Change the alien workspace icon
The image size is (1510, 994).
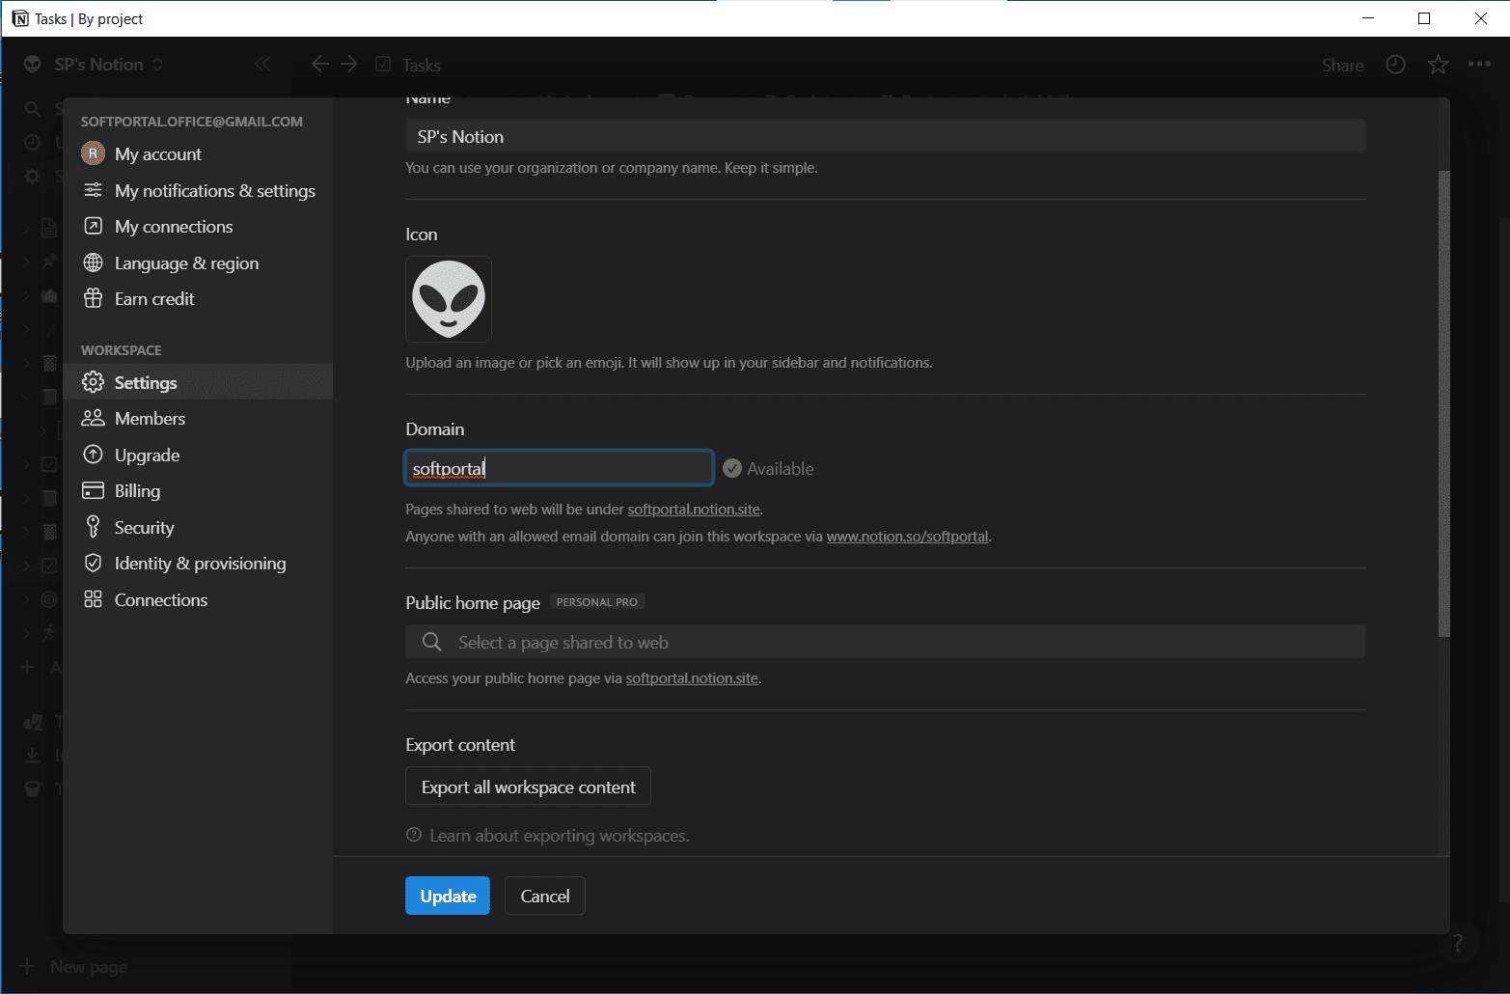(x=449, y=299)
